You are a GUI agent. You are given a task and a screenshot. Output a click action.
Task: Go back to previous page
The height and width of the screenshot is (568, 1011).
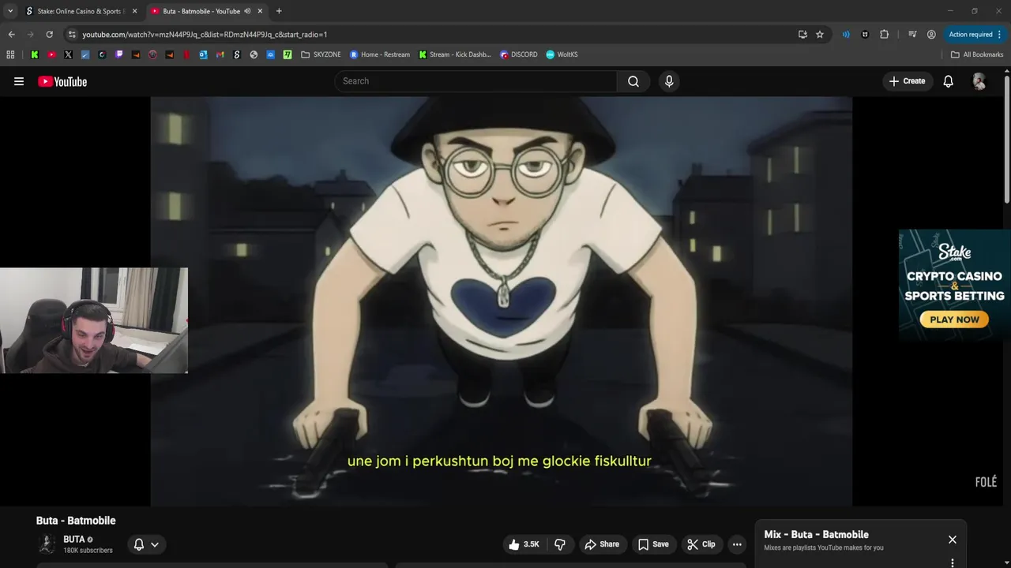pos(11,34)
